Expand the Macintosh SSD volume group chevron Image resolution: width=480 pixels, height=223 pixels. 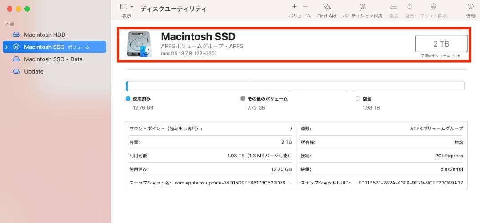7,47
